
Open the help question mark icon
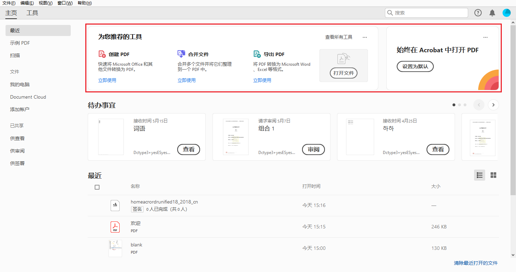pyautogui.click(x=478, y=13)
